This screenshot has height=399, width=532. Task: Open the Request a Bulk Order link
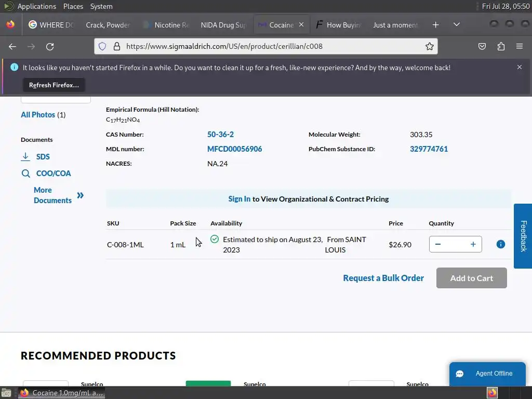pyautogui.click(x=383, y=278)
